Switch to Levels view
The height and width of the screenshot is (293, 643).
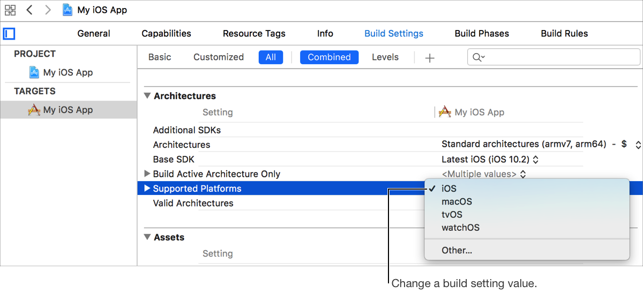(385, 57)
